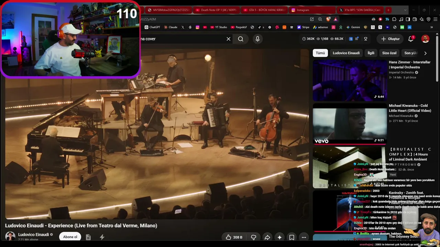This screenshot has width=440, height=247.
Task: Click the sparkle Ask AI button
Action: click(279, 237)
